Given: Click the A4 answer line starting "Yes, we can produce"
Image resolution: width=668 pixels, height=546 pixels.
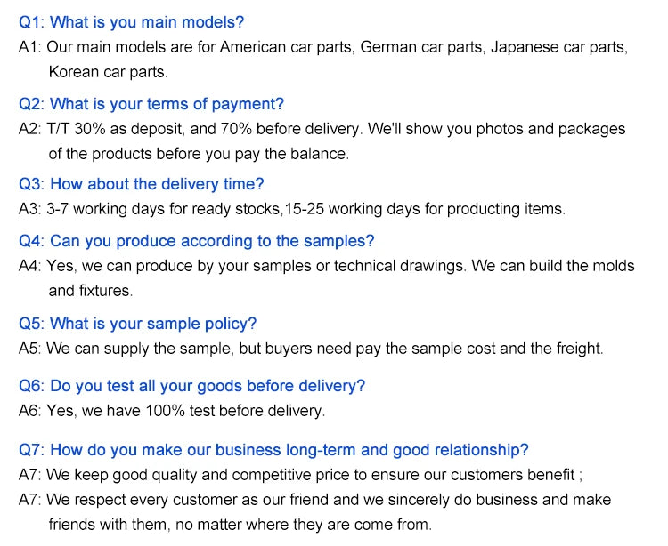Looking at the screenshot, I should (x=326, y=266).
